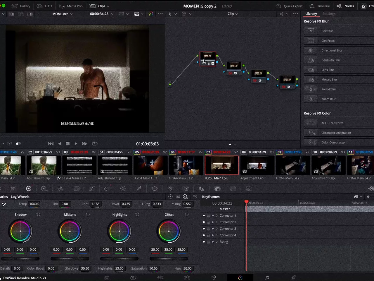Click the Midtone color wheel
Image resolution: width=374 pixels, height=281 pixels.
coord(70,231)
